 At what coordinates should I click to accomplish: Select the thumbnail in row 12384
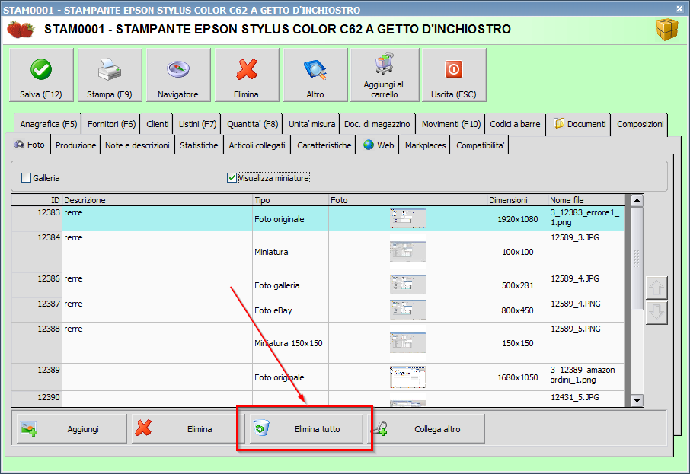pos(407,252)
